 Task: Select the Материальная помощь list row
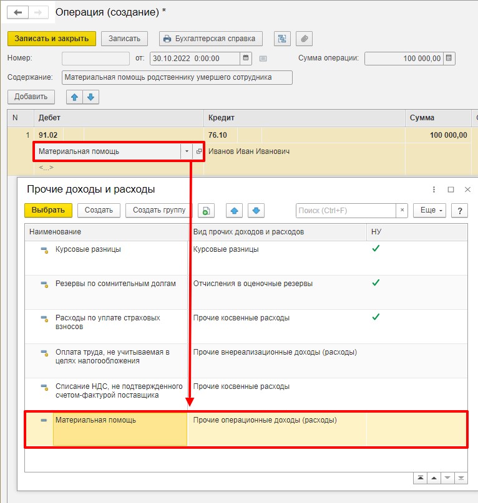[x=246, y=429]
